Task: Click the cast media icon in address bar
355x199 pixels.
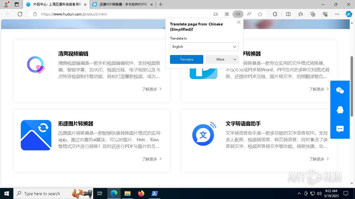Action: coord(216,14)
